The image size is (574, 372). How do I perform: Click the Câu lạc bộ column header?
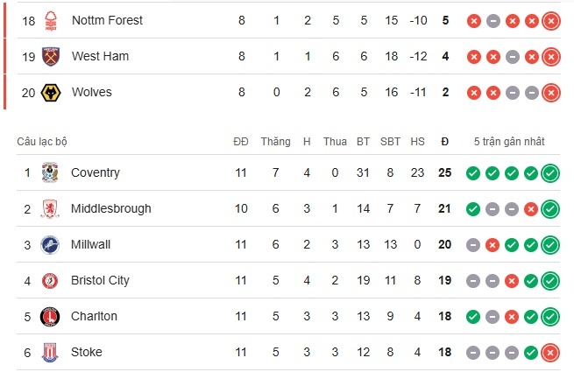pos(41,141)
